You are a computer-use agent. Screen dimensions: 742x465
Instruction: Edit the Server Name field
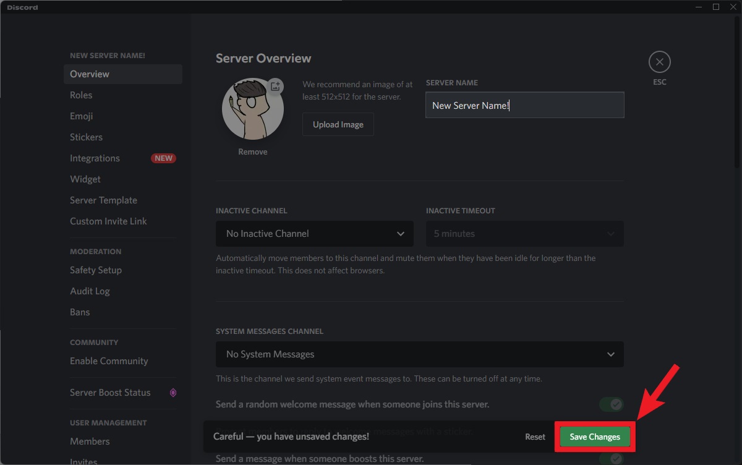524,105
